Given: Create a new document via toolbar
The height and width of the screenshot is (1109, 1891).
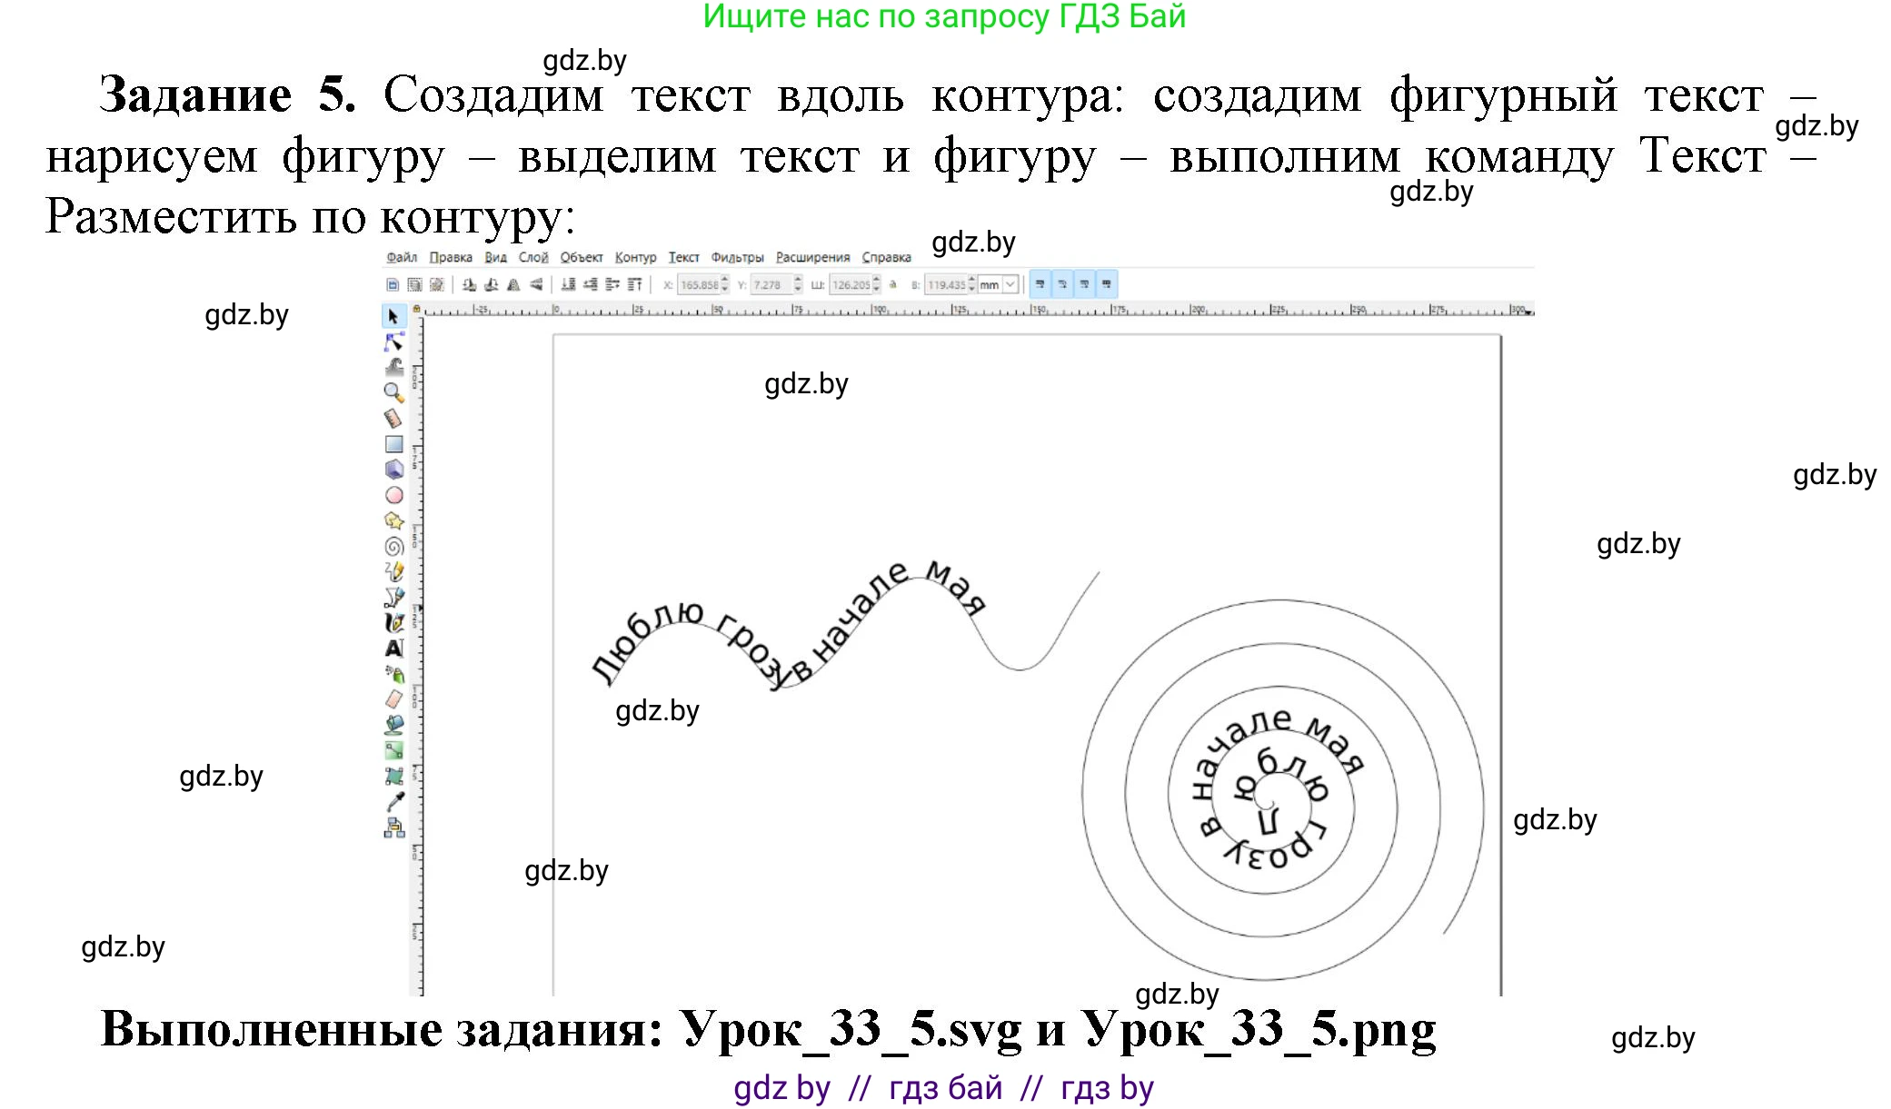Looking at the screenshot, I should tap(393, 284).
